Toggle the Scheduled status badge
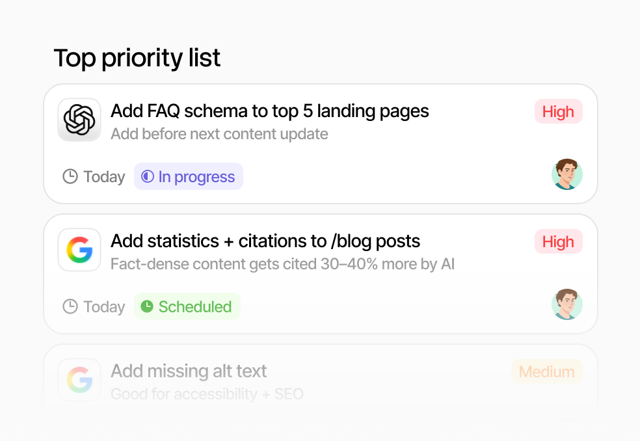 click(187, 306)
